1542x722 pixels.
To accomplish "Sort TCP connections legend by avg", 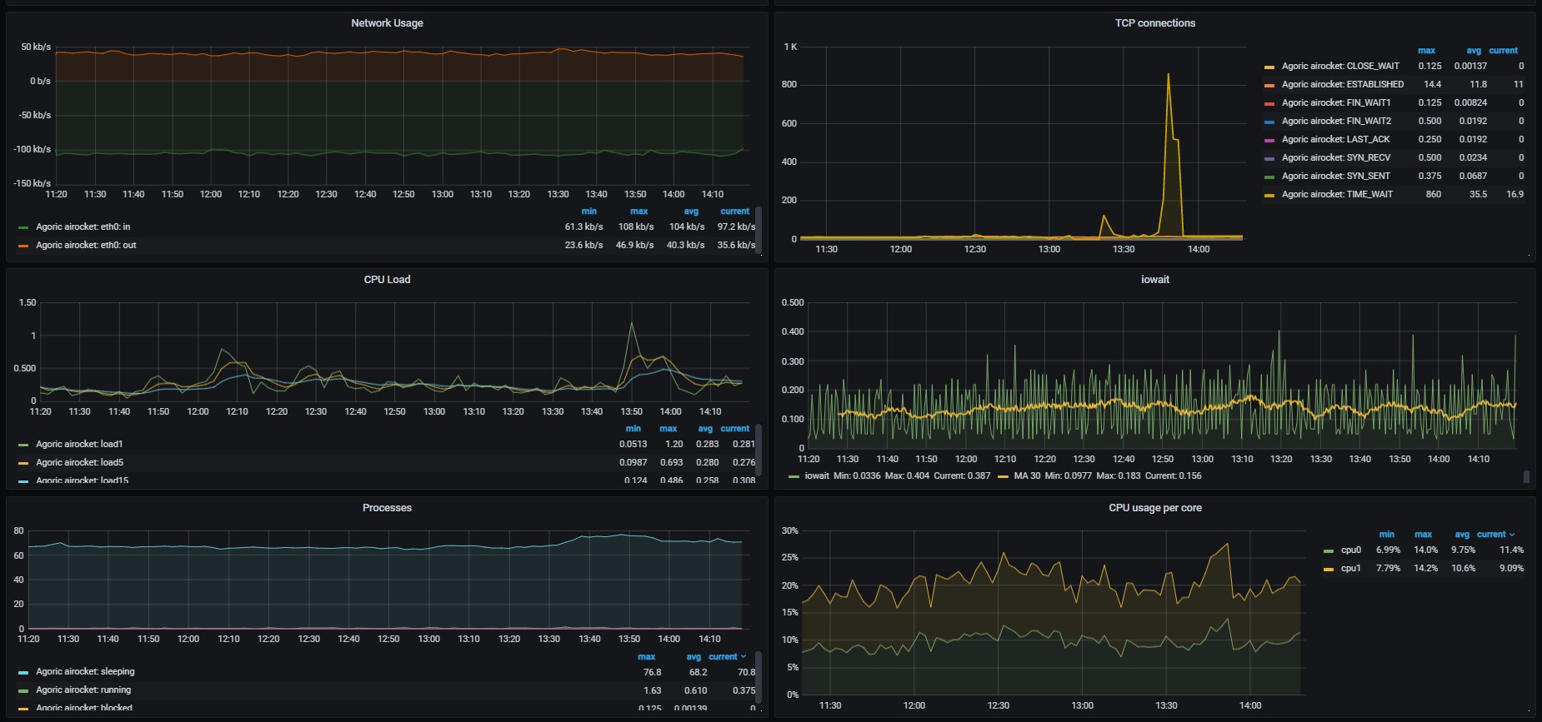I will (1474, 51).
